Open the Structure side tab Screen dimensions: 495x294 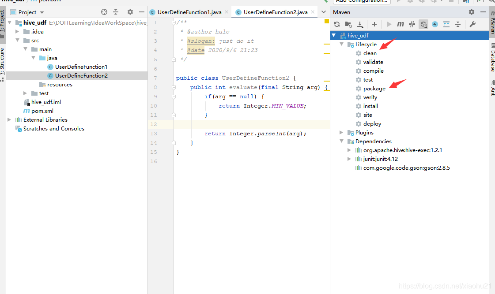click(2, 65)
